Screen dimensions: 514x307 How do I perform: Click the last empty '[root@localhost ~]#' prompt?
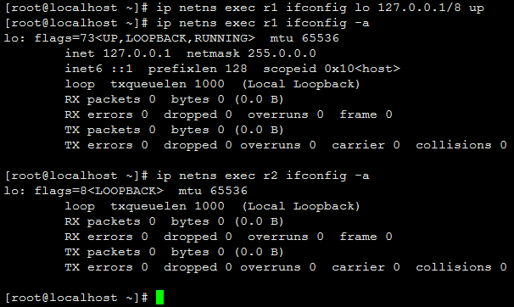(76, 298)
